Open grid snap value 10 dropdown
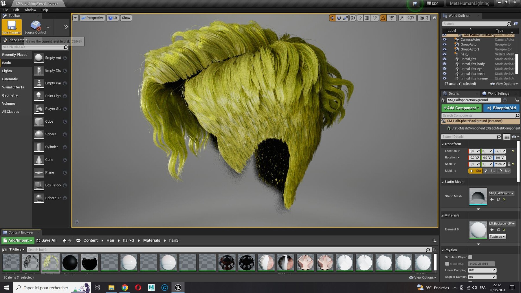 pos(375,18)
